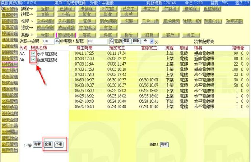The width and height of the screenshot is (251, 162).
Task: Click the 全選 button
Action: (x=48, y=144)
